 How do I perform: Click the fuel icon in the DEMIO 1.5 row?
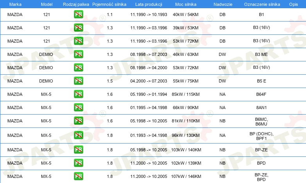click(x=78, y=81)
